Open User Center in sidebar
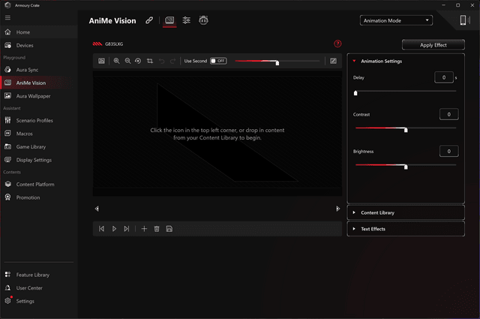 tap(39, 288)
